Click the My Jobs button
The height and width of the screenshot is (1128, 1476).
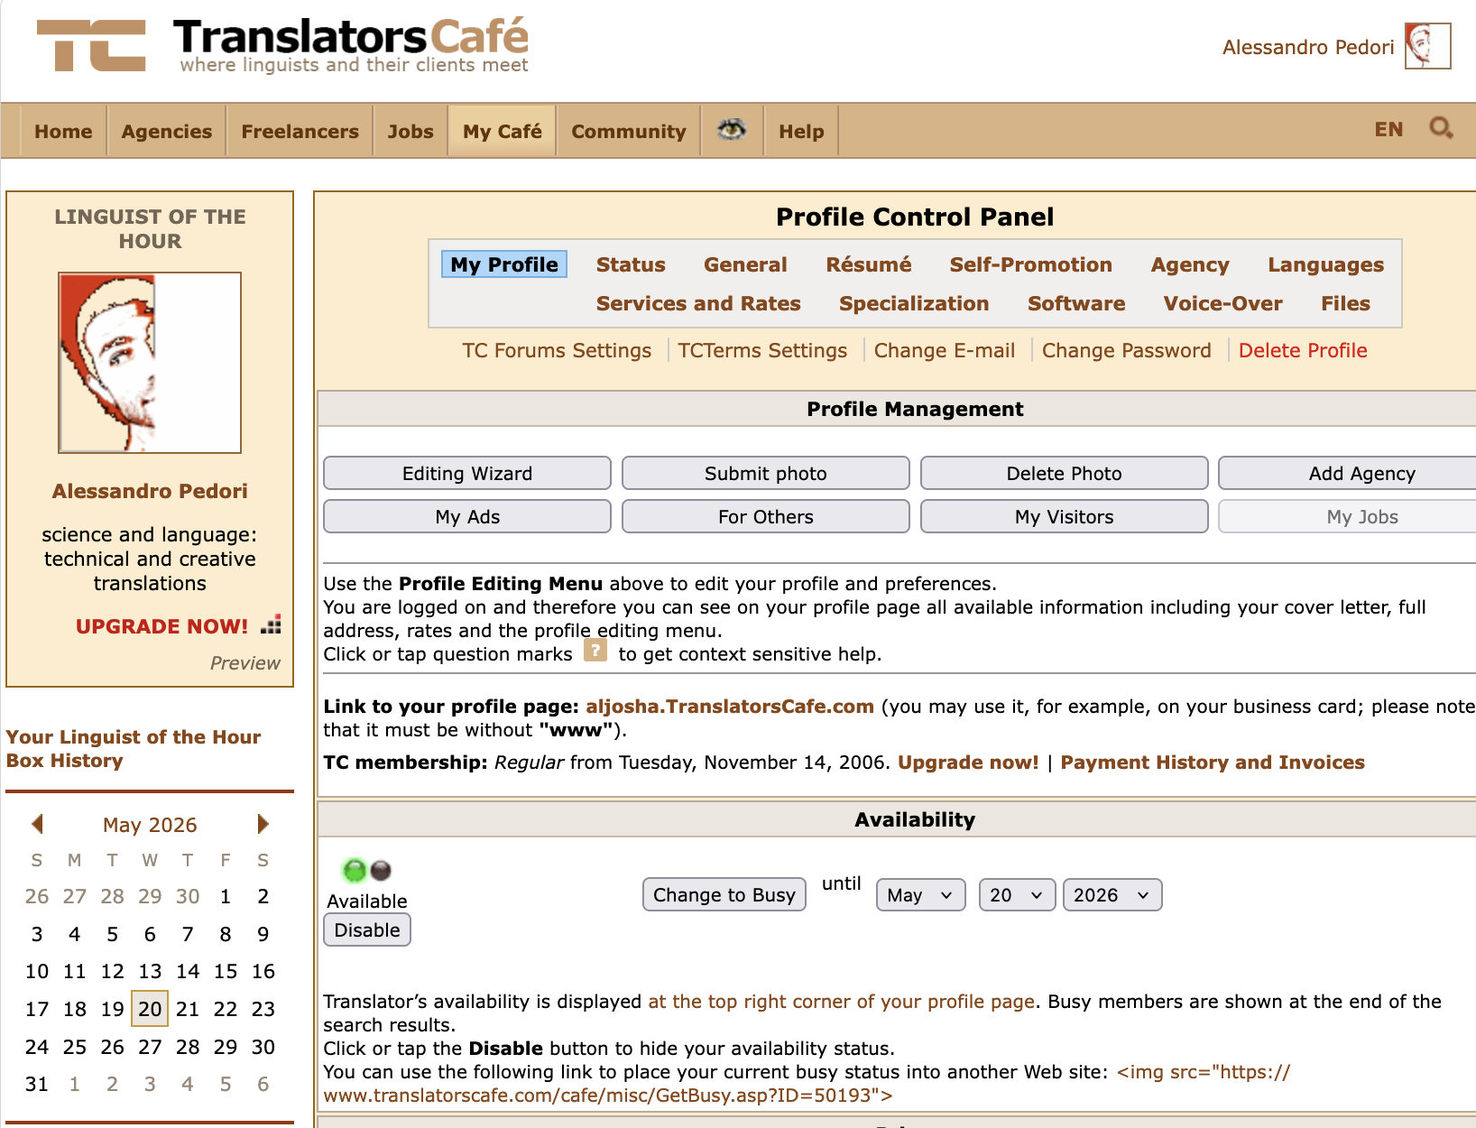pyautogui.click(x=1348, y=516)
